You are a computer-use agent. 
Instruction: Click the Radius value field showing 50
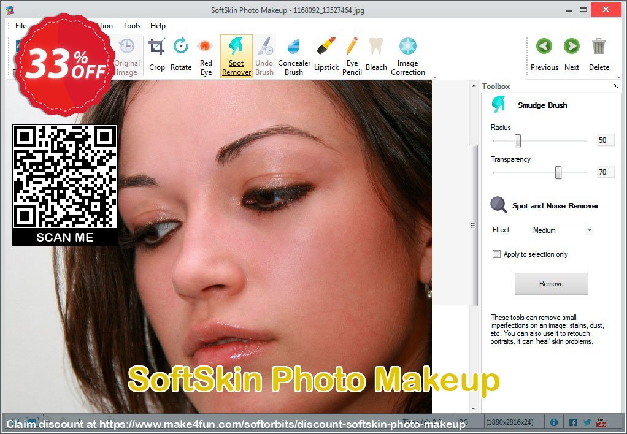(x=606, y=140)
